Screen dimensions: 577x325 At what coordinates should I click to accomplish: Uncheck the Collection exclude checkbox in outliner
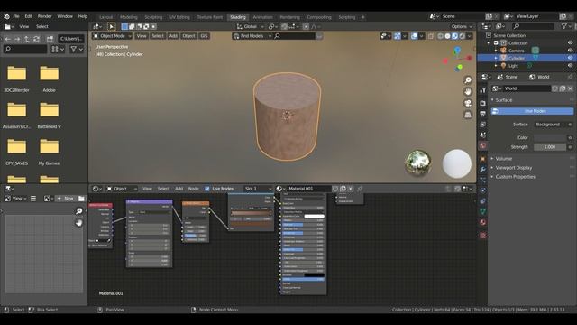pos(496,43)
